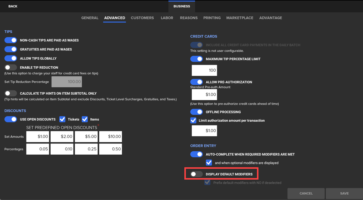Screen dimensions: 363x200
Task: Uncheck the Items discount checkbox
Action: point(85,119)
